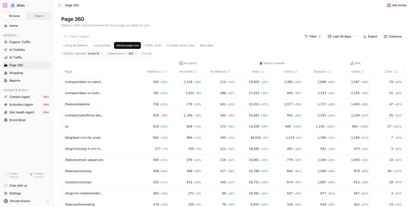
Task: Go to Home in the sidebar
Action: click(27, 26)
